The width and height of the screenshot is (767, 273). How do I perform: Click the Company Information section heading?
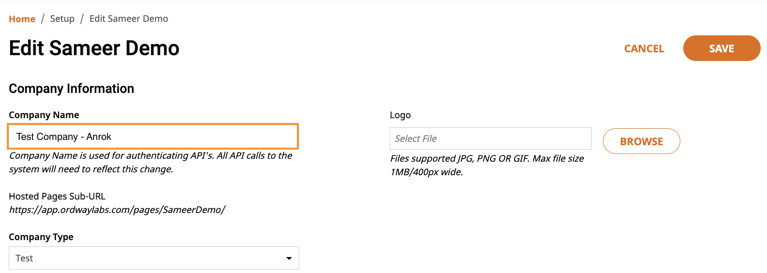(72, 89)
